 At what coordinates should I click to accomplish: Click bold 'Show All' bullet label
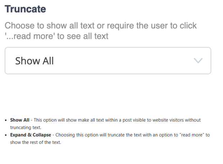[x=20, y=120]
